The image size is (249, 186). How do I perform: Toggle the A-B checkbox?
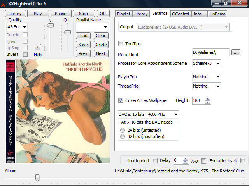pos(203,161)
